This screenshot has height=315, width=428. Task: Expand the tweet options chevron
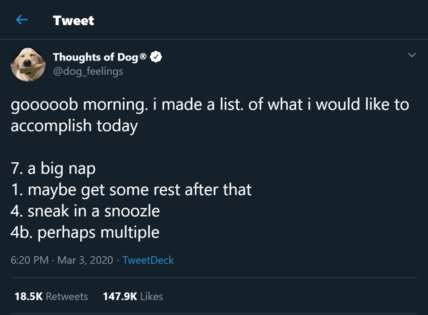(412, 55)
